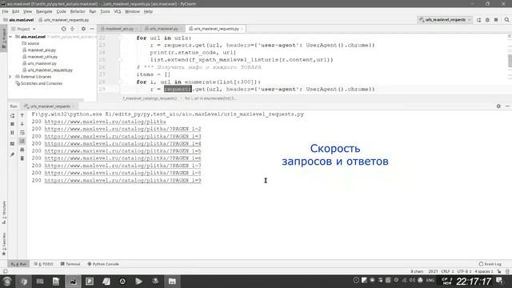Close the urls_maxlevel_requests.py editor tab
The height and width of the screenshot is (288, 512).
point(242,29)
